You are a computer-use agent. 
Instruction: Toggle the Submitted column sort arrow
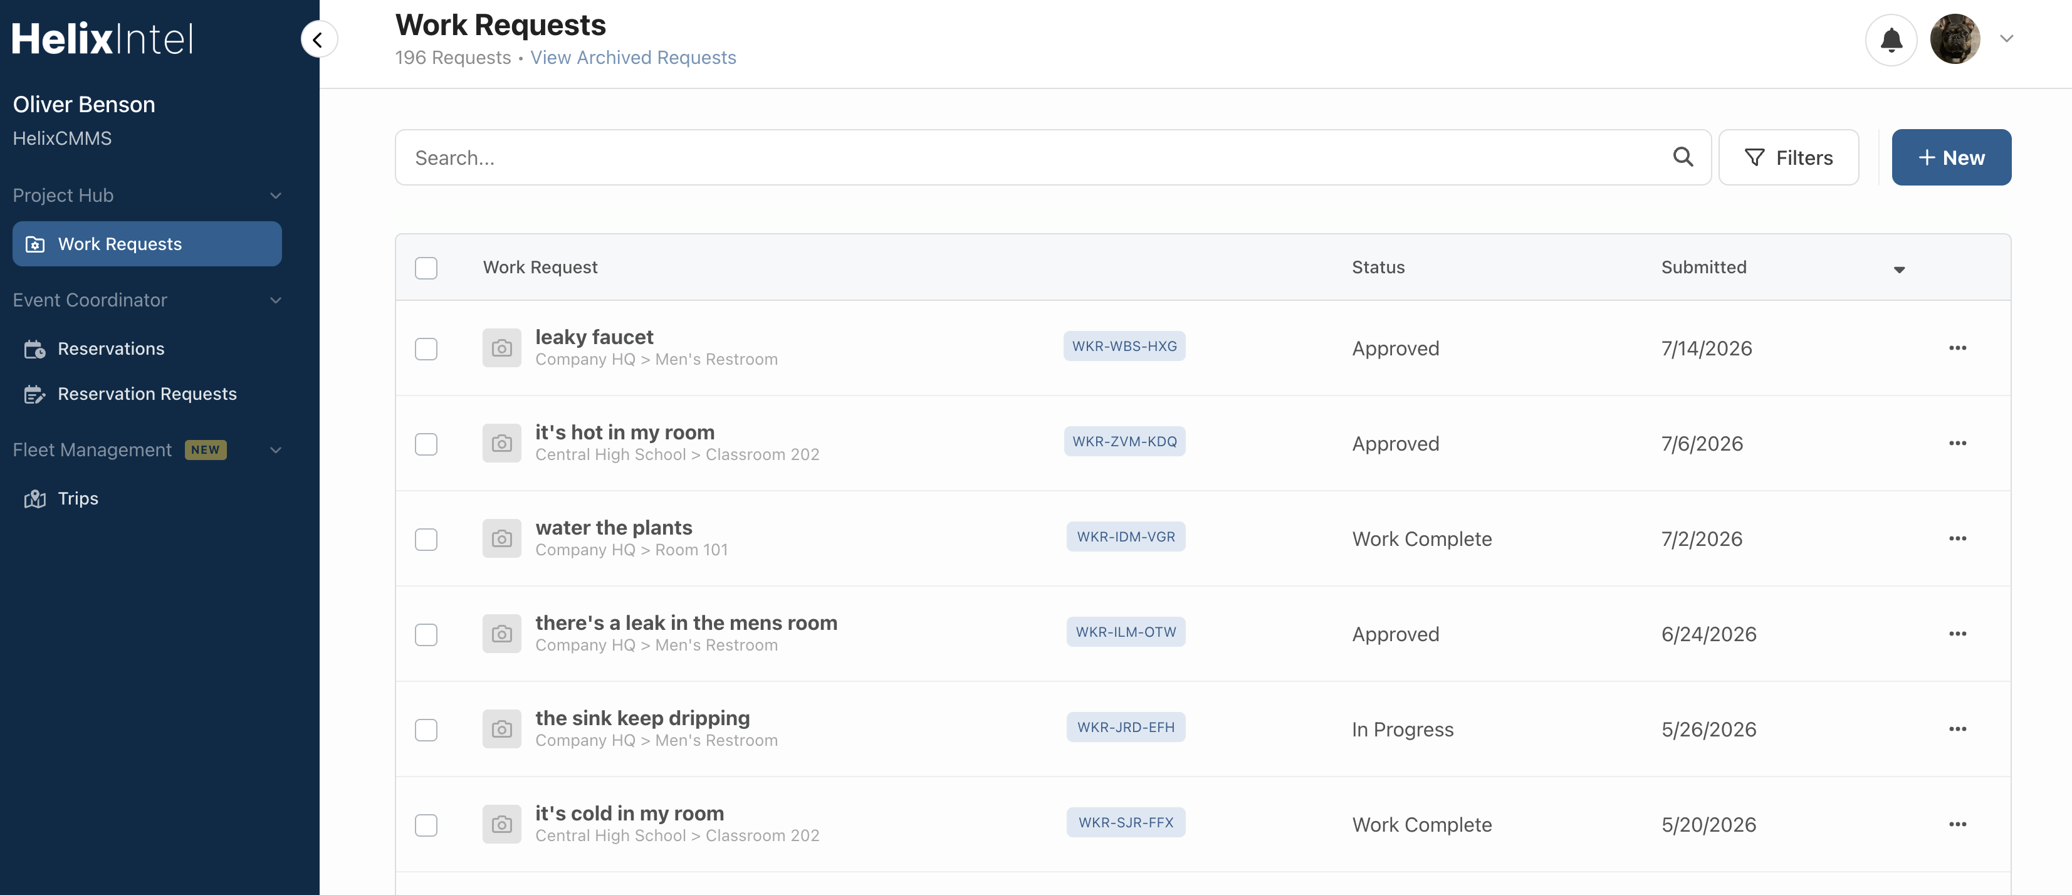point(1899,270)
